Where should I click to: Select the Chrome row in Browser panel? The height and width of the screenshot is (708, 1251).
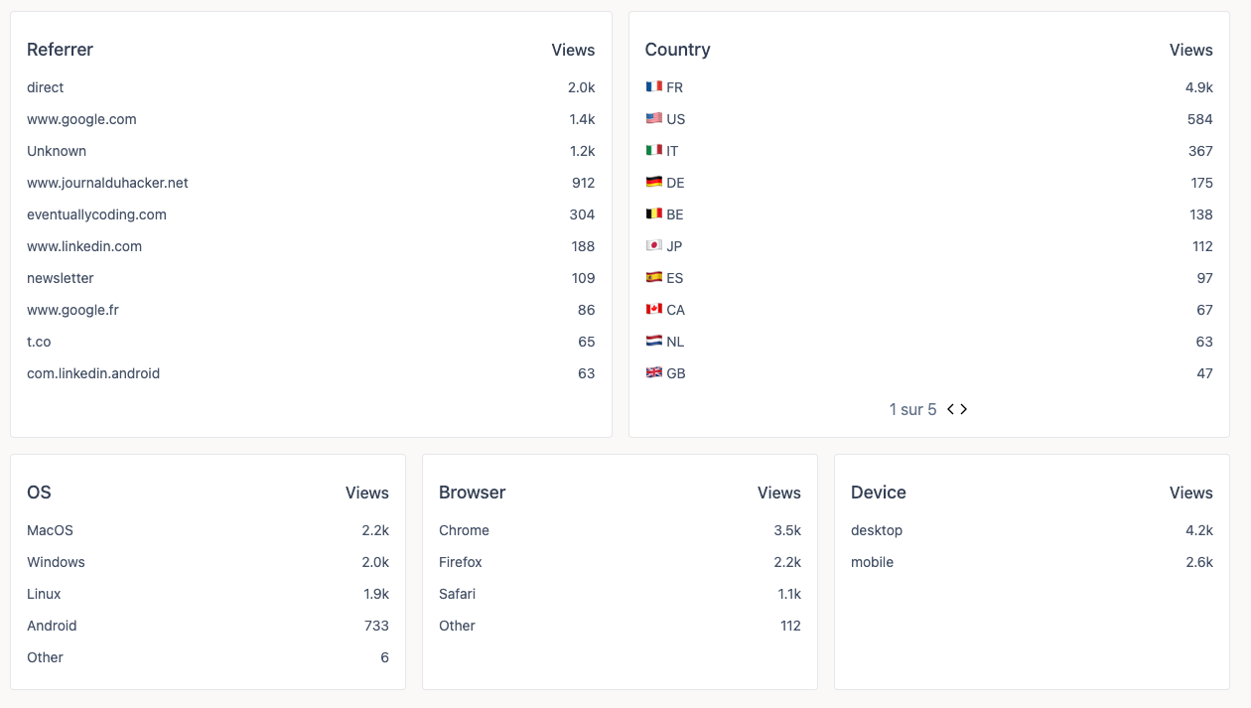tap(464, 530)
